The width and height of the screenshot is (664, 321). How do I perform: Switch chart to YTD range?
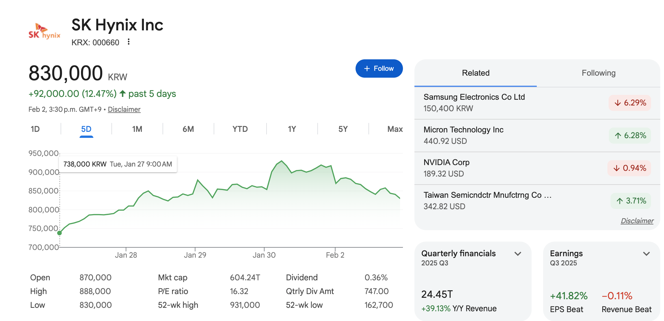[x=240, y=129]
